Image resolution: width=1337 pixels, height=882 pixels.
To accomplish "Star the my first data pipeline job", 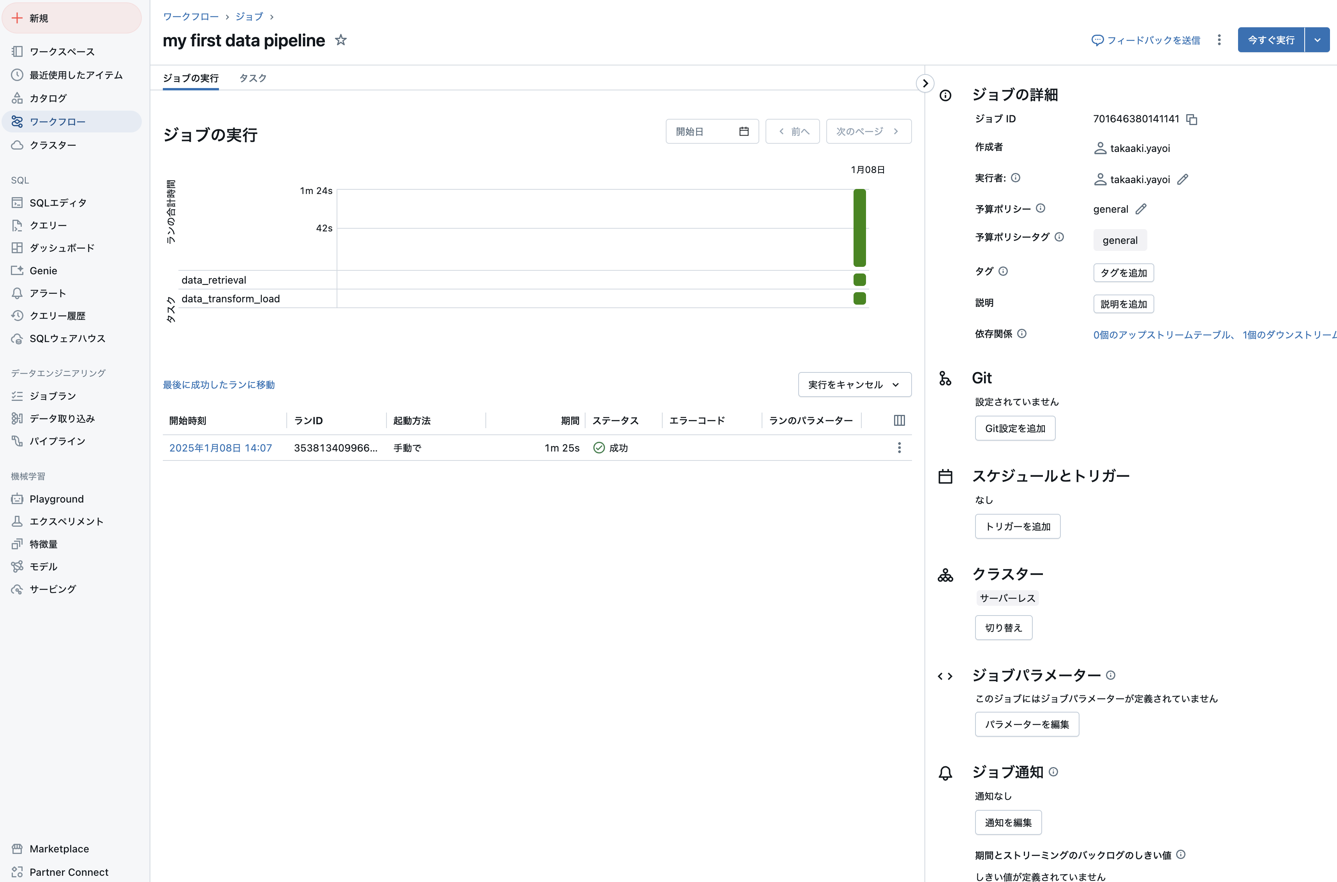I will [x=340, y=40].
